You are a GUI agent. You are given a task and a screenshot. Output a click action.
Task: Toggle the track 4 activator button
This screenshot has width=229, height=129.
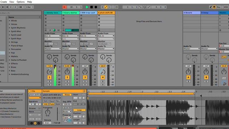coord(103,77)
